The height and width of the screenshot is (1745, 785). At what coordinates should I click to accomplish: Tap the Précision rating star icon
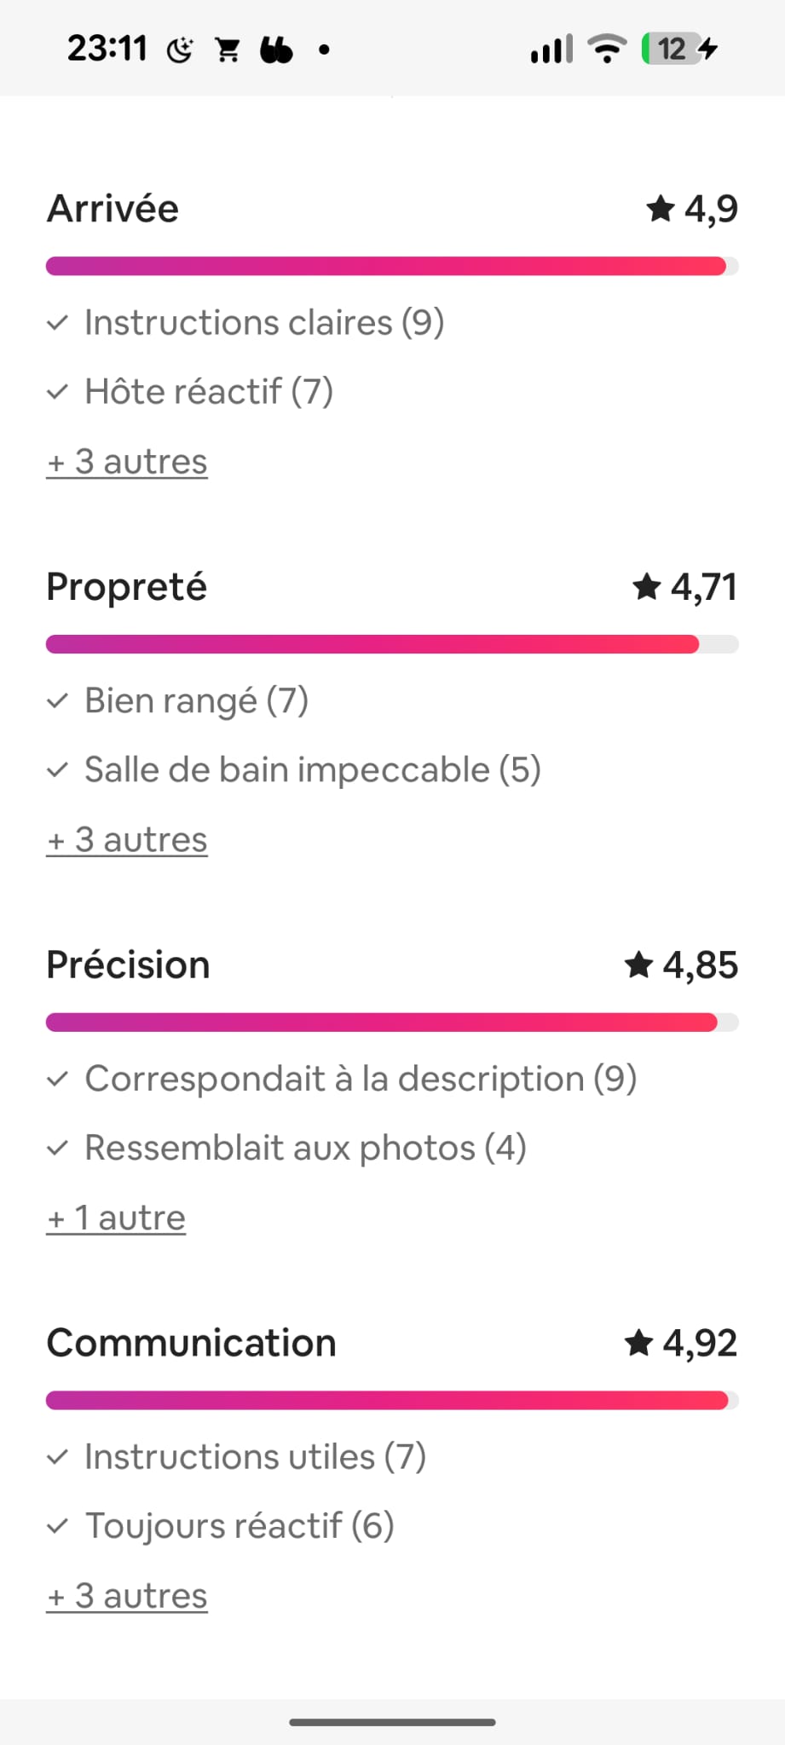(x=639, y=965)
